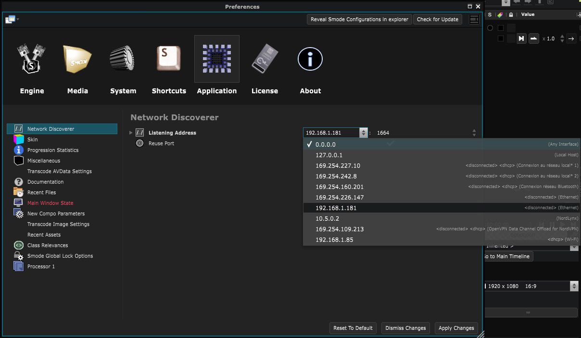The image size is (581, 338).
Task: Click the colorful Skin cube icon
Action: (x=19, y=139)
